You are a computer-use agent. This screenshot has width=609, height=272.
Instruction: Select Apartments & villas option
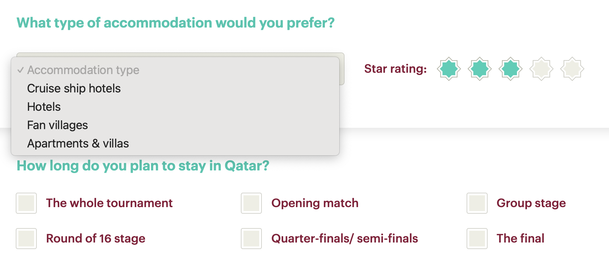coord(78,144)
